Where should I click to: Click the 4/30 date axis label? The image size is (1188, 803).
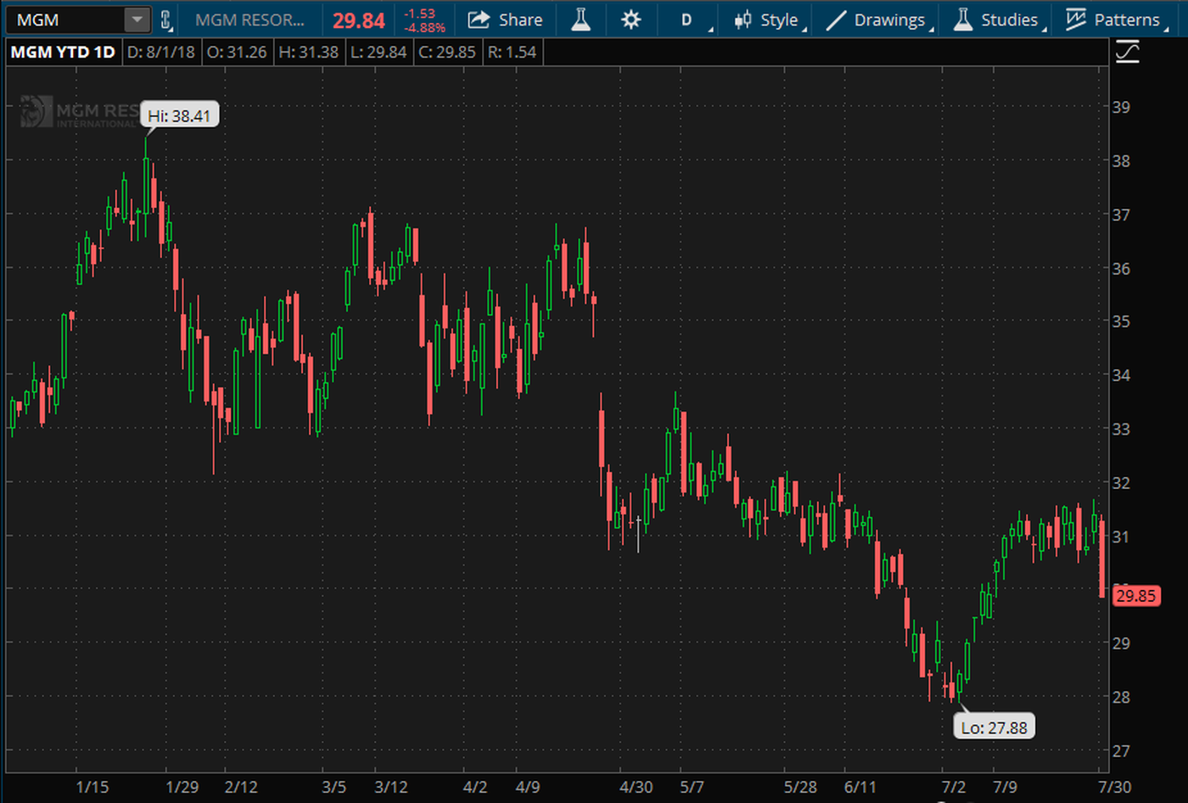click(636, 787)
